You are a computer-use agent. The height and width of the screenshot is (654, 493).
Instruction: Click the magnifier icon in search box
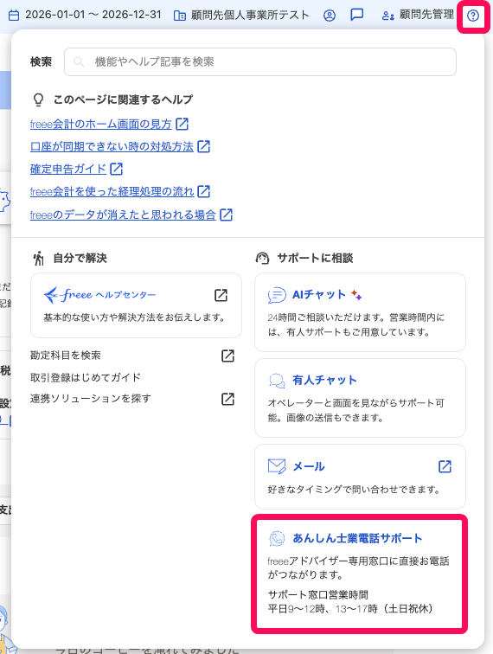click(x=79, y=61)
